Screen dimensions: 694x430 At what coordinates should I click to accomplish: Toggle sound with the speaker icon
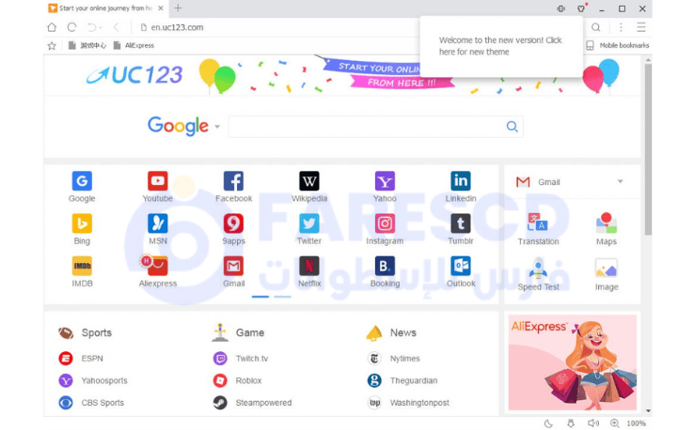point(593,423)
